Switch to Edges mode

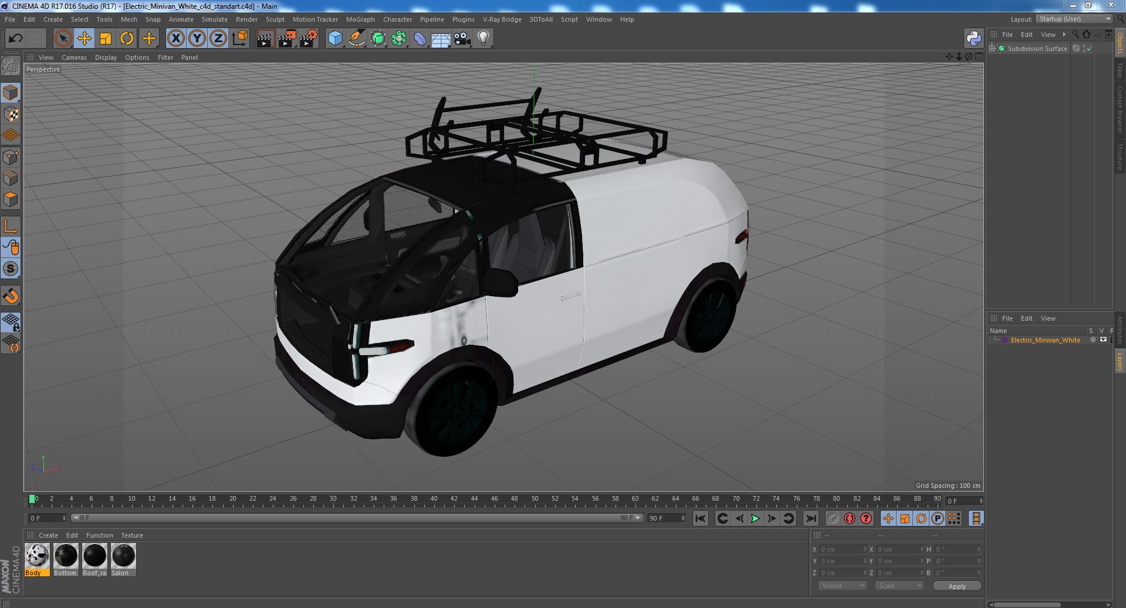(11, 178)
